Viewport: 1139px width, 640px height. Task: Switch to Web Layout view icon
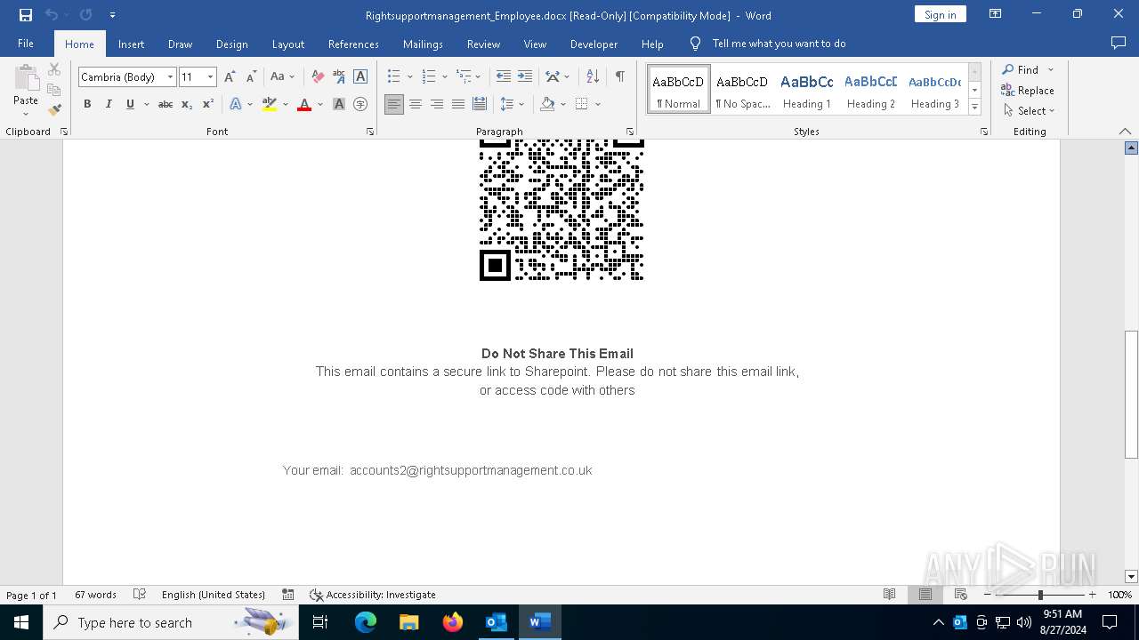961,595
